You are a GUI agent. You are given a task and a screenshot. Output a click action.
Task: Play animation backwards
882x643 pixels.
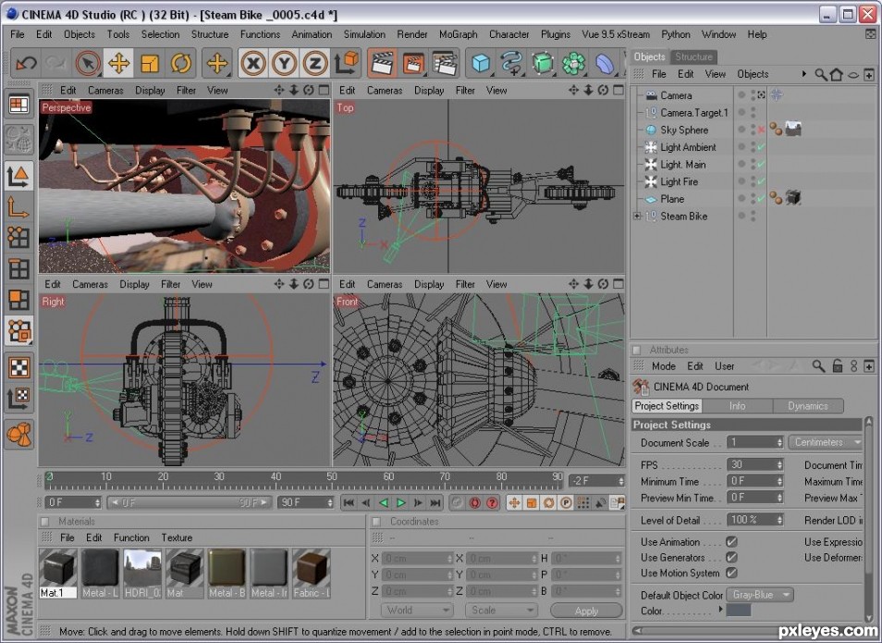coord(384,502)
